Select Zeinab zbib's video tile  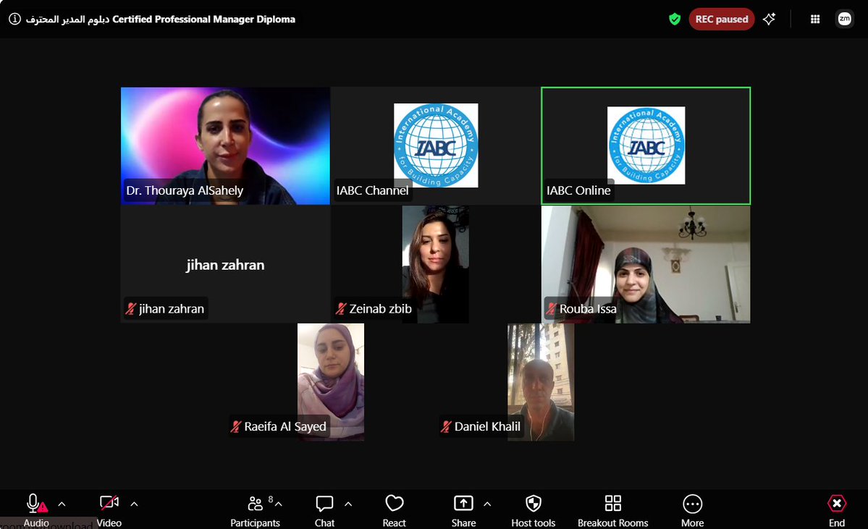(x=436, y=265)
